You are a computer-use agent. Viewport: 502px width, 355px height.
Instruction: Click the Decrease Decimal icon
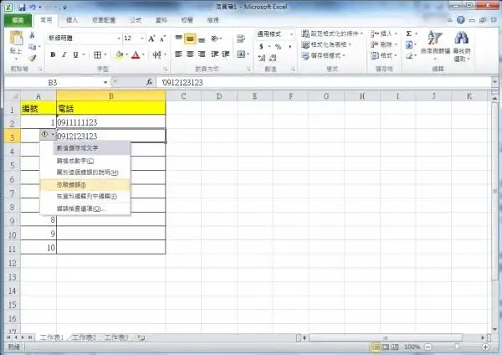tap(273, 58)
